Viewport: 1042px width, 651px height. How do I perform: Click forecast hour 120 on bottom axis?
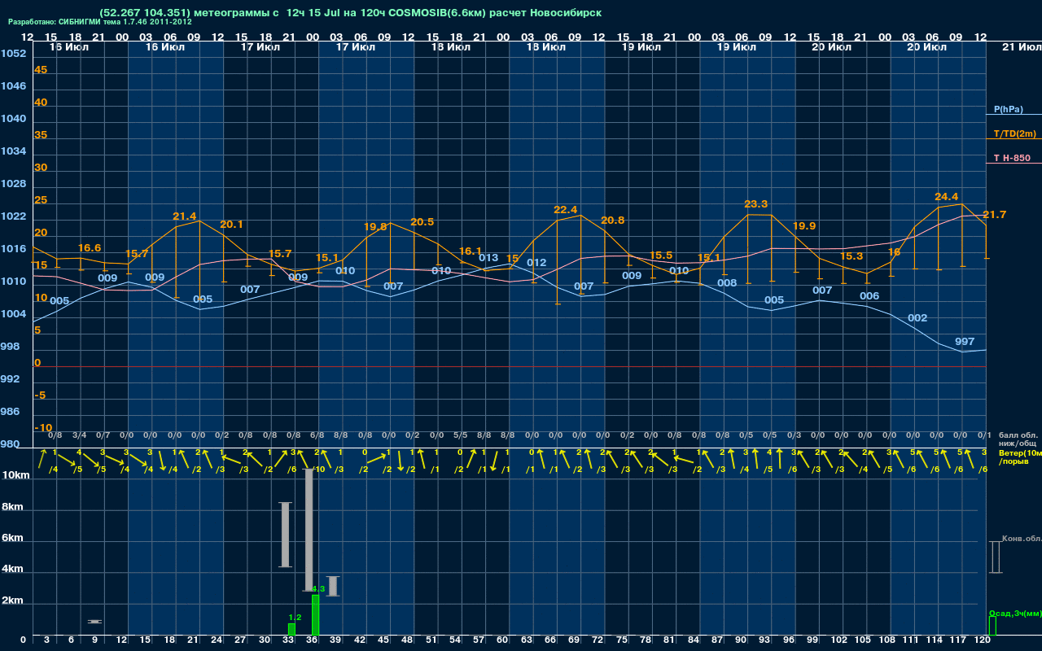983,640
